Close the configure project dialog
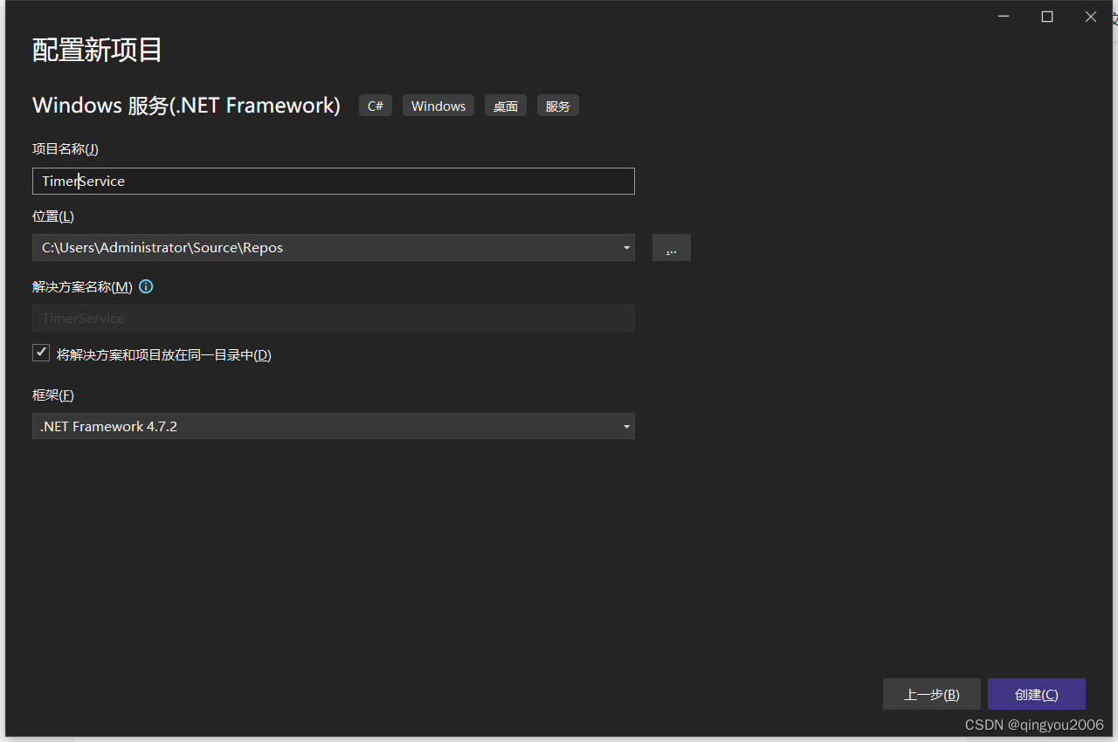 [x=1091, y=17]
